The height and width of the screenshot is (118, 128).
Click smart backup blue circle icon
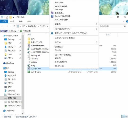[52, 33]
